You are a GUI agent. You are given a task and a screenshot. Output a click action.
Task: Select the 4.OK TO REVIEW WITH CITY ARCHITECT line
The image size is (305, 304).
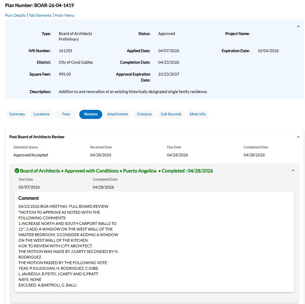point(55,246)
